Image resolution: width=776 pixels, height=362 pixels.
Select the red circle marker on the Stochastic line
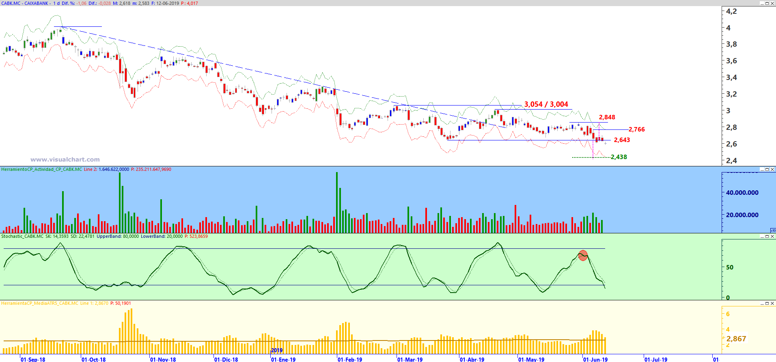point(583,255)
